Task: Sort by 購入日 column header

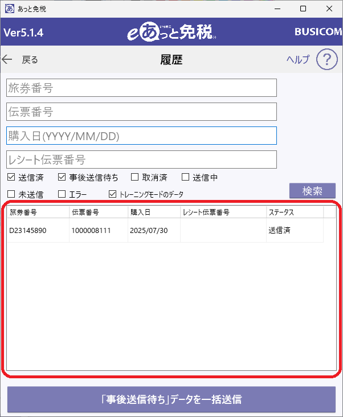Action: [154, 212]
